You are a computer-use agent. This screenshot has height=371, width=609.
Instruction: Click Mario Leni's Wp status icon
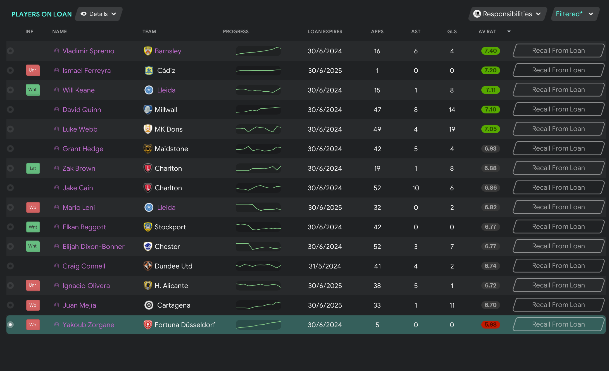pos(33,207)
